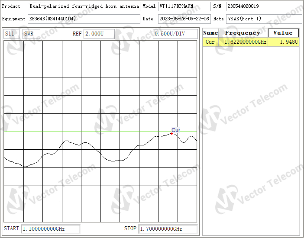
Task: Click the Product label
Action: (x=11, y=6)
